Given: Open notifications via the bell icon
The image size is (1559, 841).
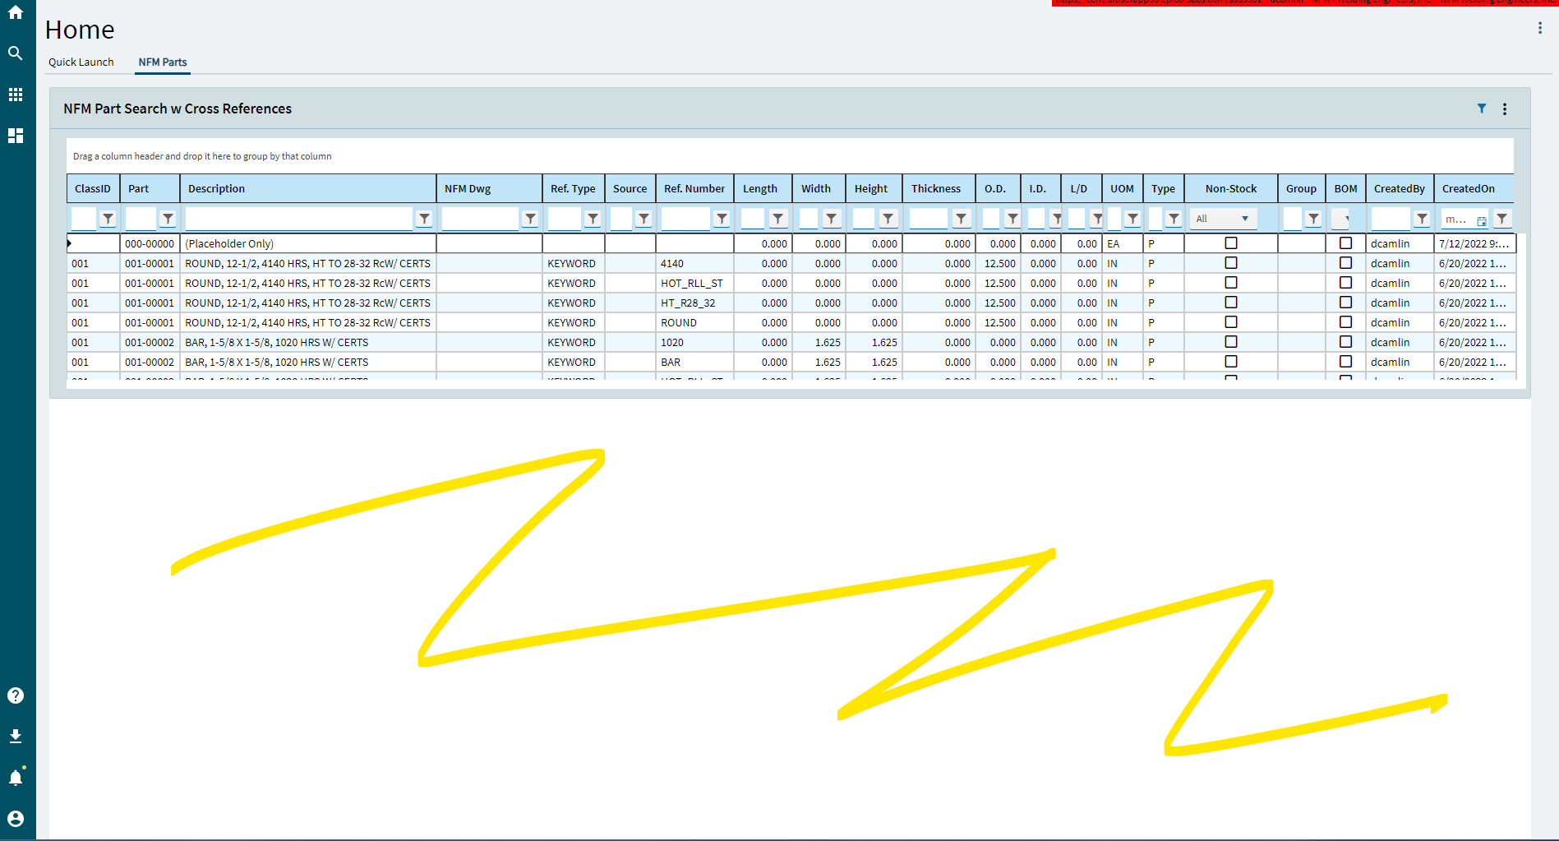Looking at the screenshot, I should [15, 776].
